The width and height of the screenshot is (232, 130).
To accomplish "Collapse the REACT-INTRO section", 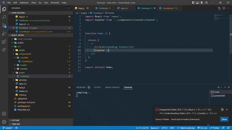I will [x=41, y=35].
